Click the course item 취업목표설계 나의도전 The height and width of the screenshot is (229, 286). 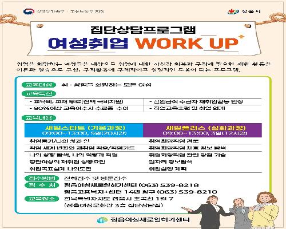pyautogui.click(x=60, y=169)
